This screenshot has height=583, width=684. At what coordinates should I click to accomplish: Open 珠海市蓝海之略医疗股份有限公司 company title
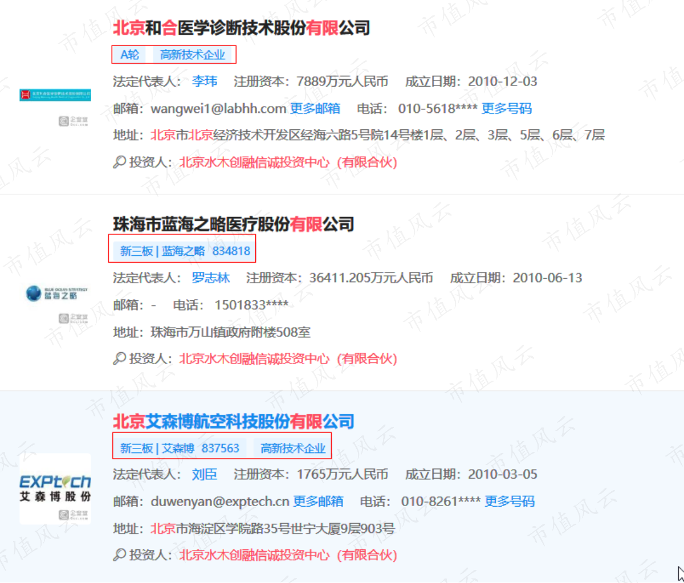(234, 224)
